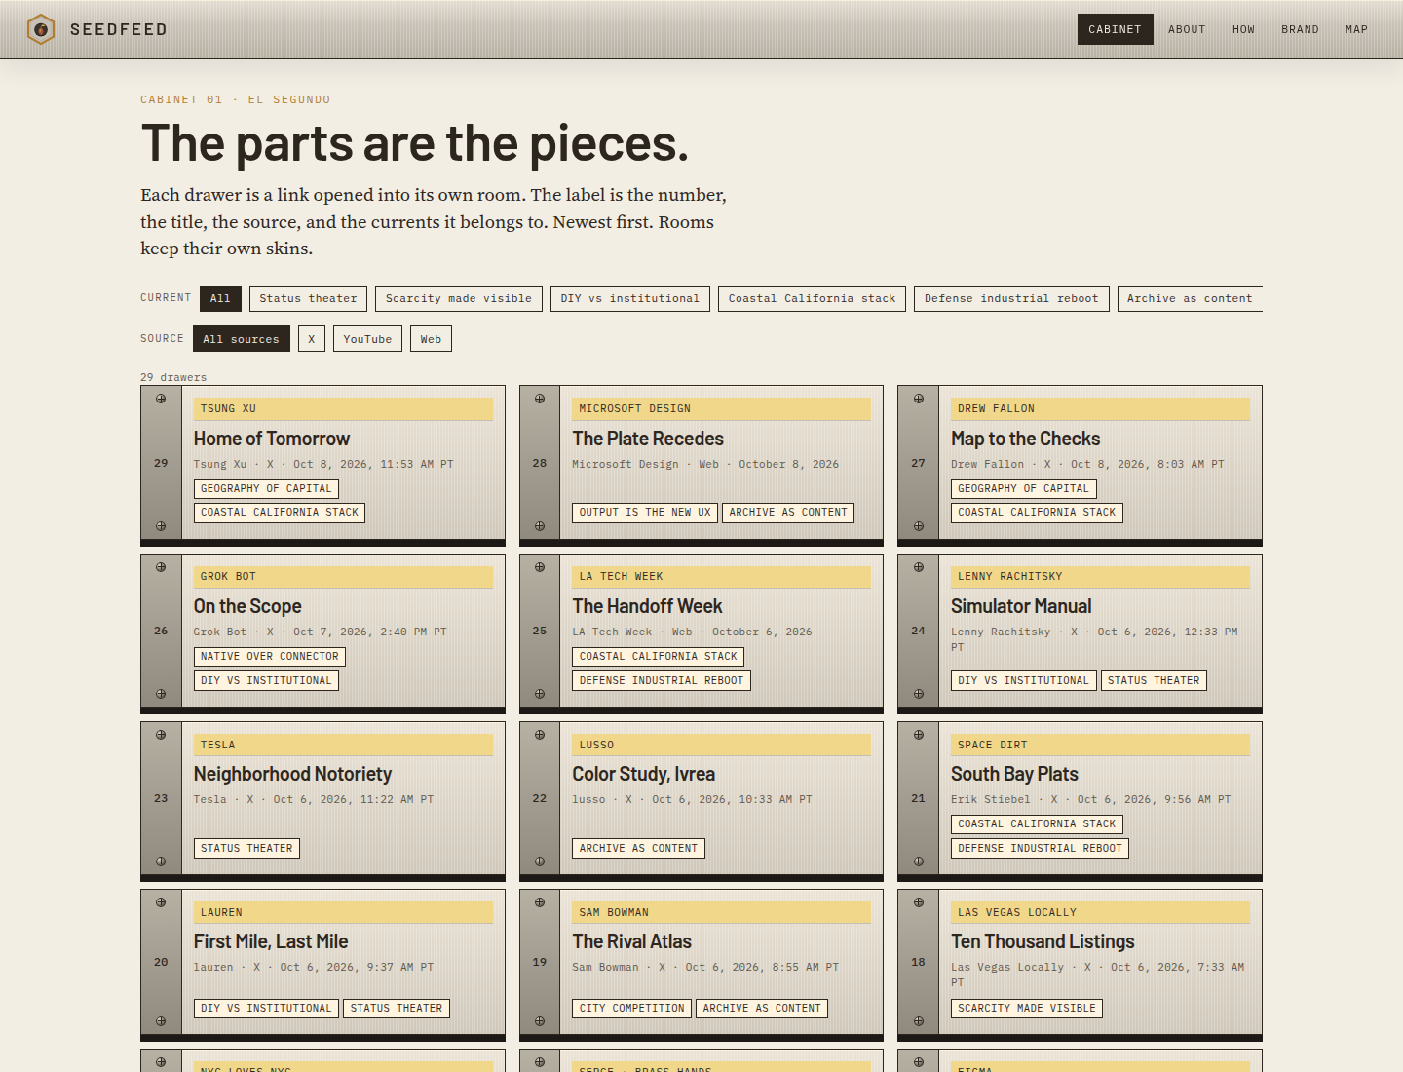This screenshot has height=1072, width=1403.
Task: Click bottom screw icon on drawer 22
Action: coord(540,861)
